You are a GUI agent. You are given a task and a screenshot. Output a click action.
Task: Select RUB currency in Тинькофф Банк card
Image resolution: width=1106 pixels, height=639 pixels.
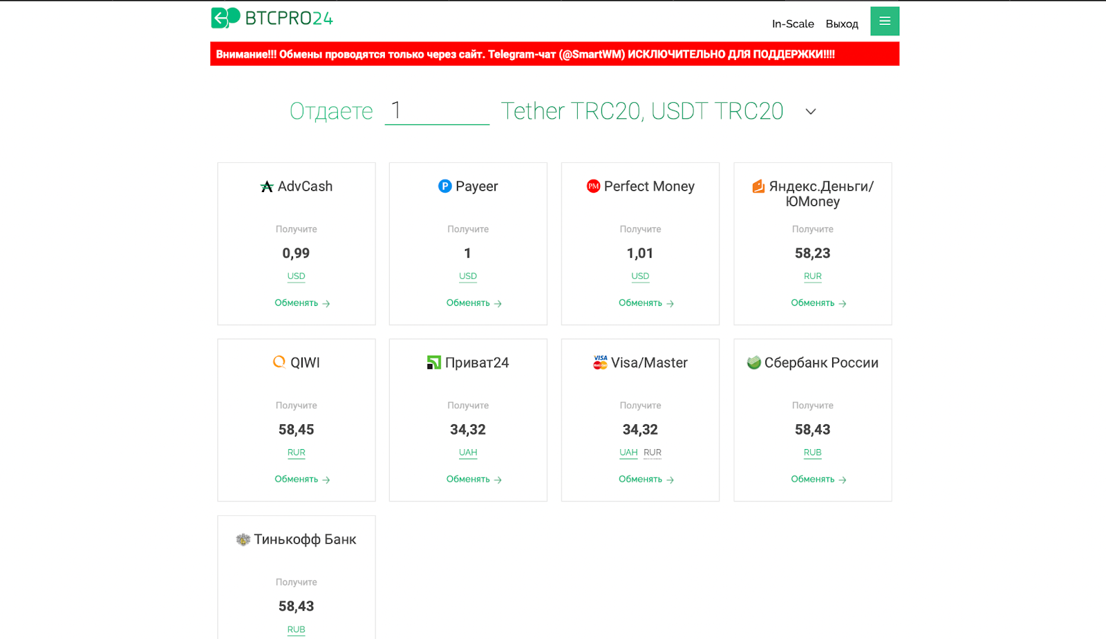297,629
